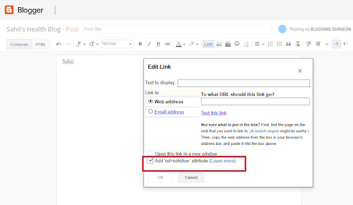The width and height of the screenshot is (353, 205).
Task: Open the font family menu
Action: [81, 44]
